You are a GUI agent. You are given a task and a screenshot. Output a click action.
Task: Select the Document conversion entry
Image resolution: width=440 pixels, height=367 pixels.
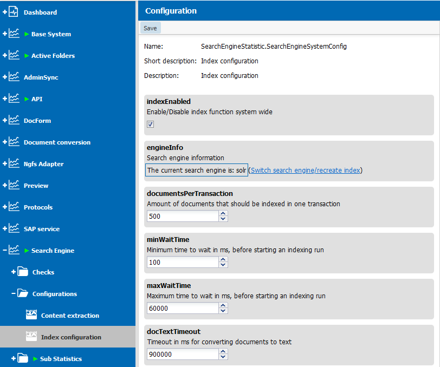pyautogui.click(x=57, y=142)
